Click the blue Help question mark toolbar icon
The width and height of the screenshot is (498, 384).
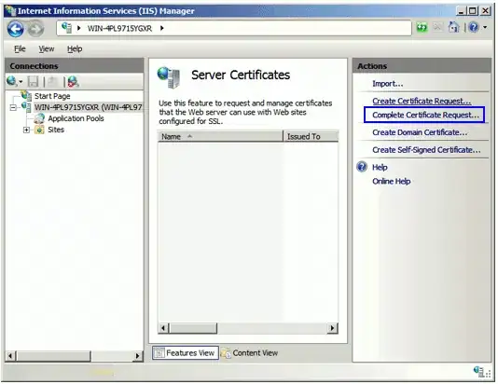[x=473, y=28]
